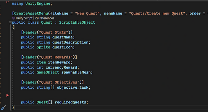The width and height of the screenshot is (208, 112).
Task: Click the screwdriver quick actions icon
Action: click(x=3, y=108)
